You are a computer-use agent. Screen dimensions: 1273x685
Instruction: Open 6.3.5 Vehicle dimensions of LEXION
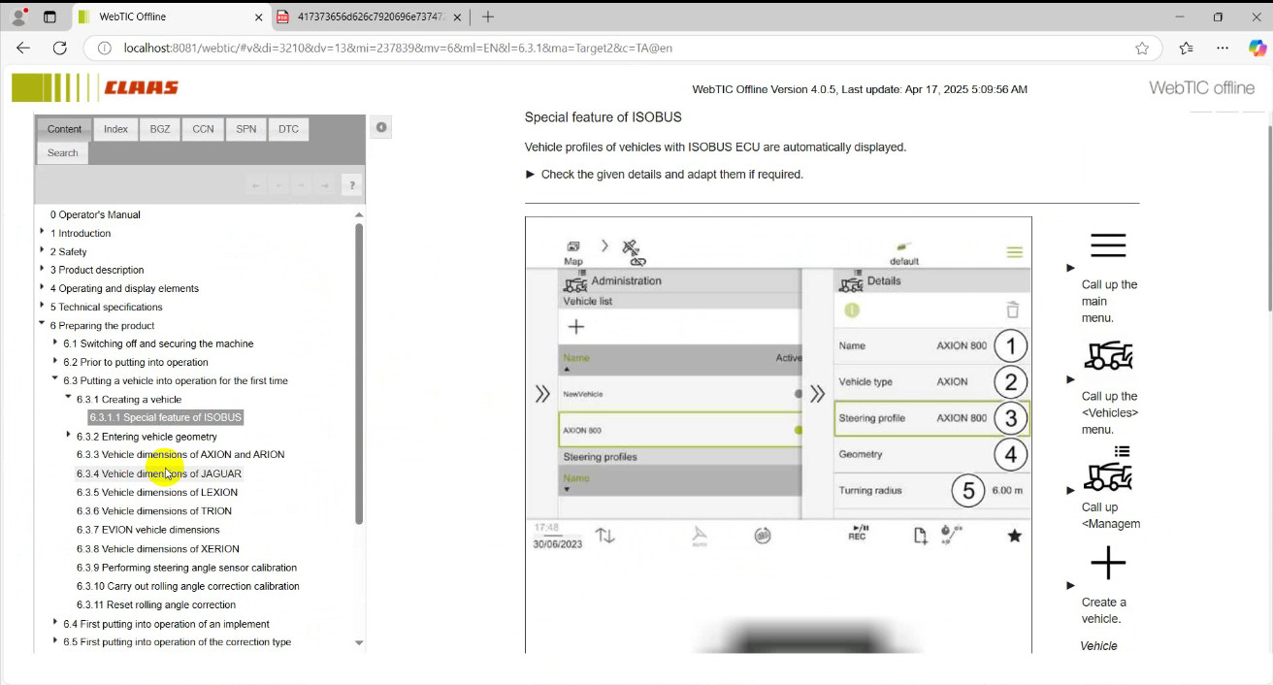tap(157, 493)
